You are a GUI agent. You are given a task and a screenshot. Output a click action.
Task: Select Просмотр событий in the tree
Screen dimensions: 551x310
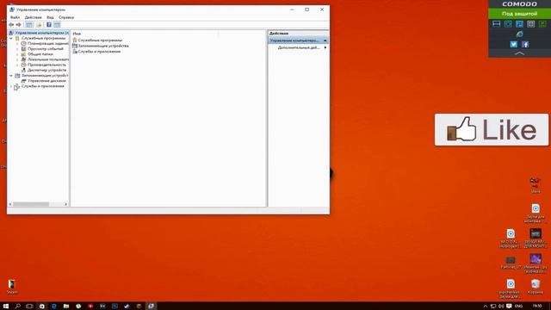tap(46, 49)
